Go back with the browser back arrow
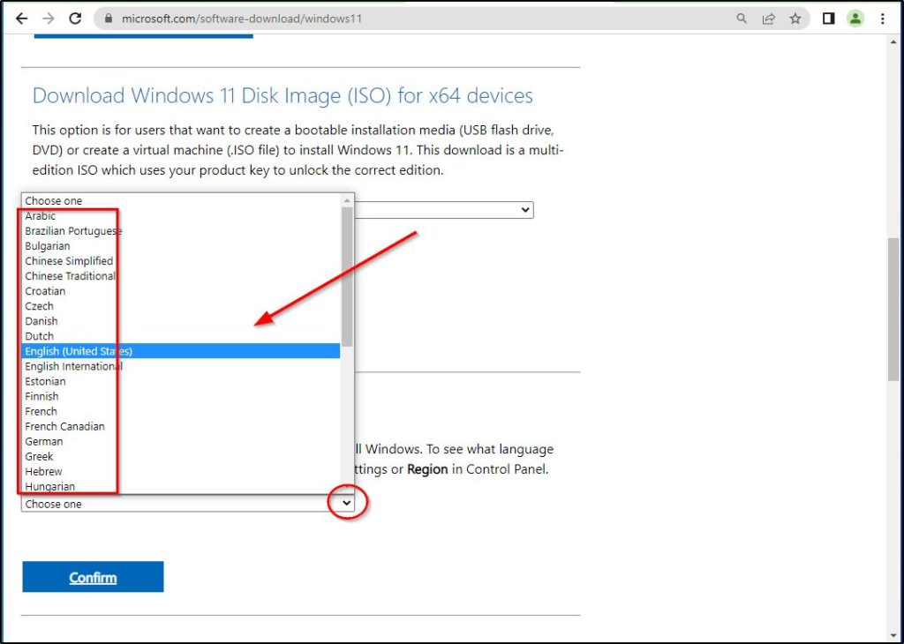This screenshot has height=644, width=904. pos(21,19)
